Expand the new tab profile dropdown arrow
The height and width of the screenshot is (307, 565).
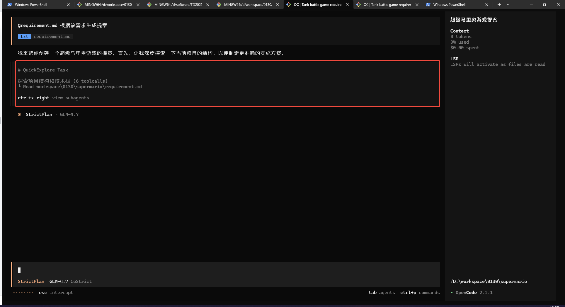[508, 4]
